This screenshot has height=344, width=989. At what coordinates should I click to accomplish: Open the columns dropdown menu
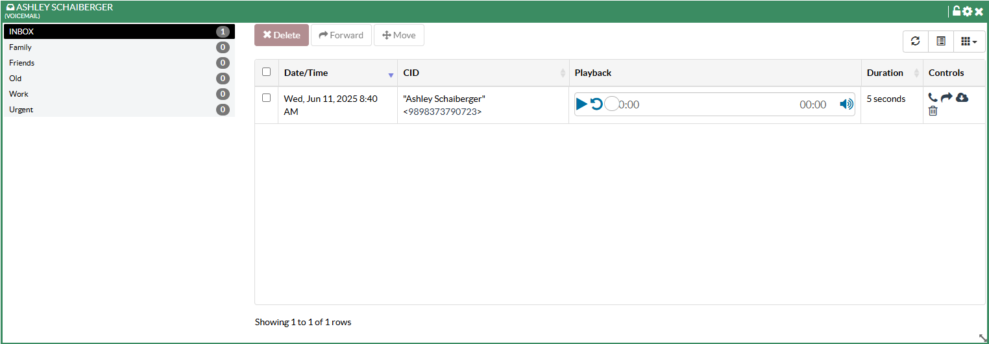[x=969, y=41]
